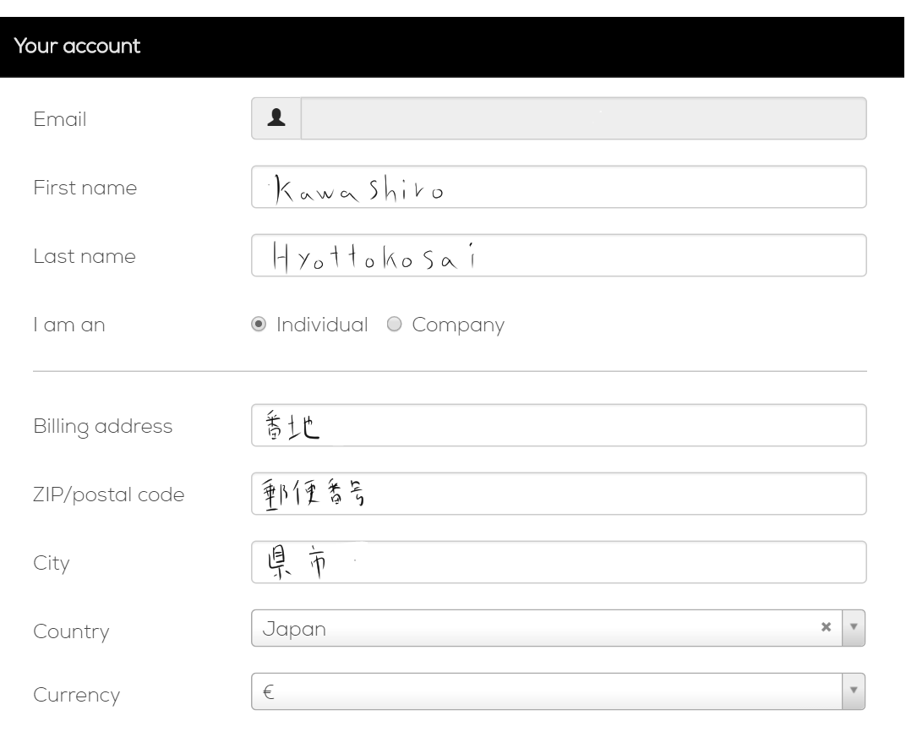The width and height of the screenshot is (906, 732).
Task: Click the Currency label text
Action: pos(76,695)
